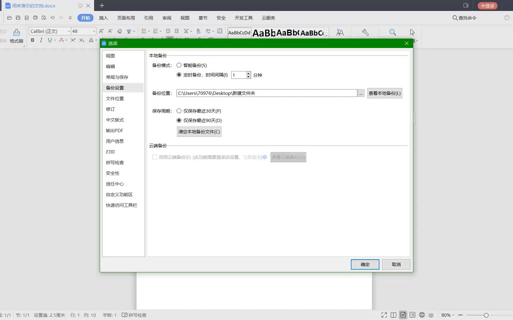Browse backup location with ... button
This screenshot has width=513, height=320.
point(361,93)
